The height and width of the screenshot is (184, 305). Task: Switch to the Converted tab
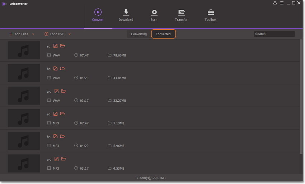pos(163,34)
